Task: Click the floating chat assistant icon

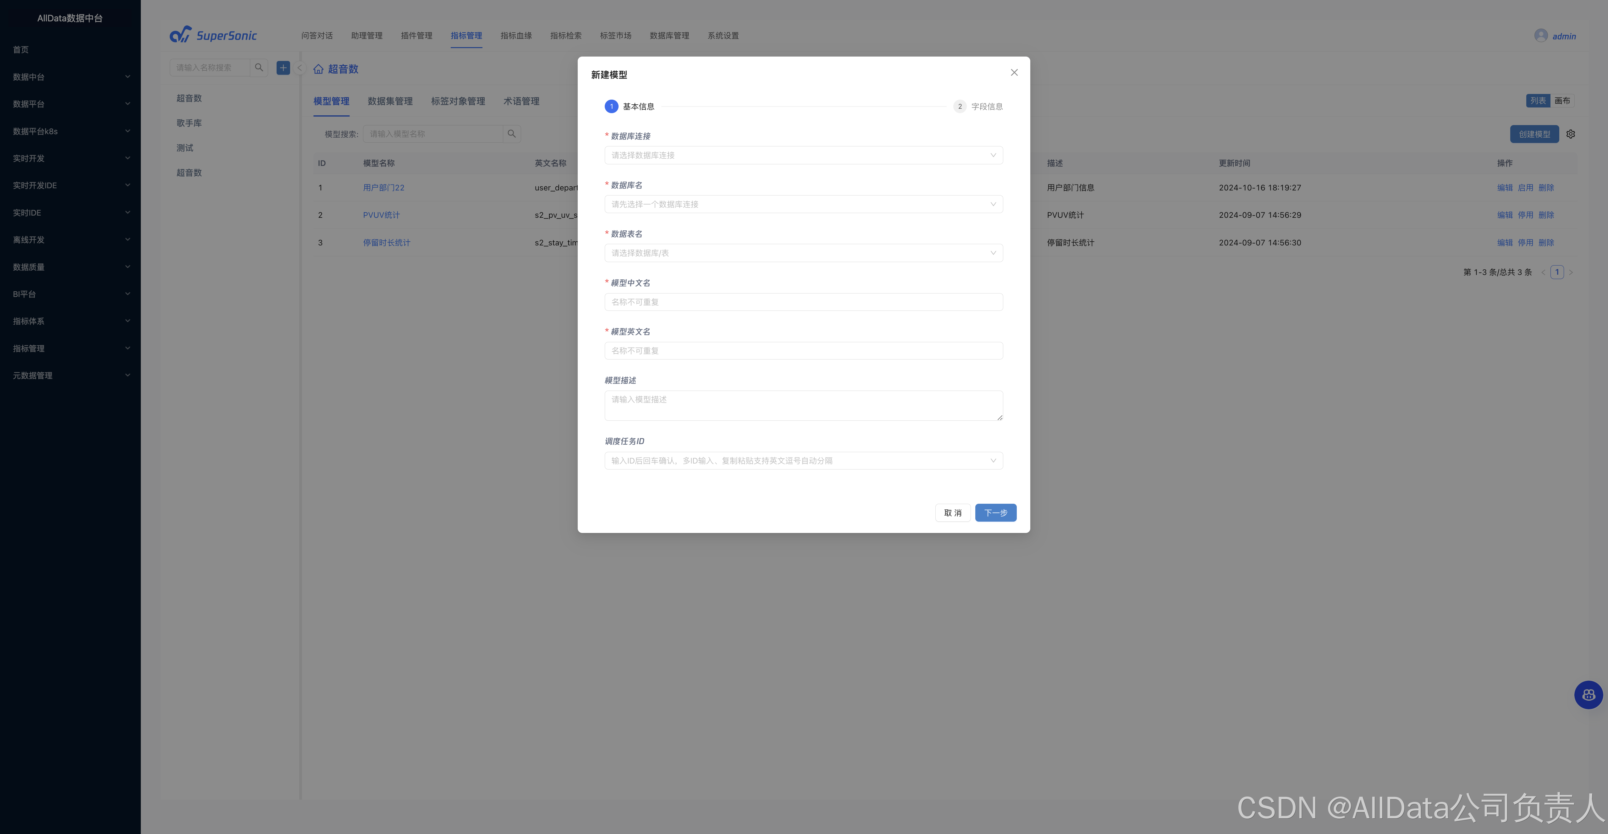Action: (1588, 695)
